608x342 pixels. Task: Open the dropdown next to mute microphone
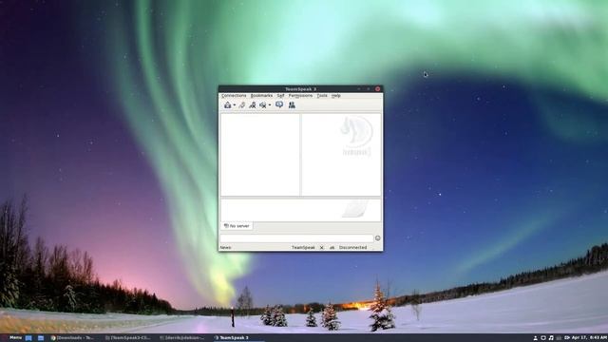(270, 105)
